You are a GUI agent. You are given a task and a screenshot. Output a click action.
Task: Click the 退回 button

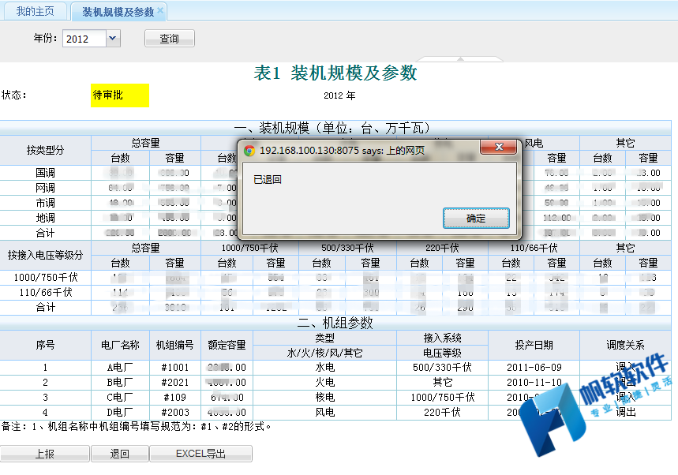119,454
